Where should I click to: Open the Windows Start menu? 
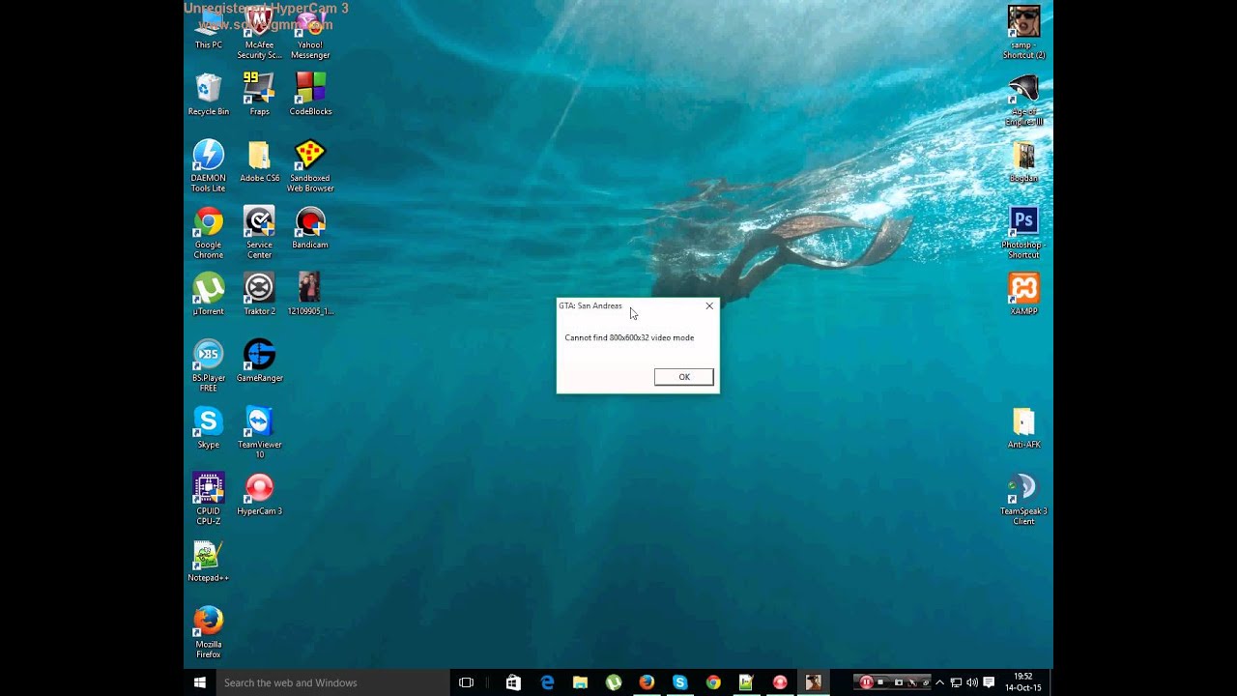200,682
